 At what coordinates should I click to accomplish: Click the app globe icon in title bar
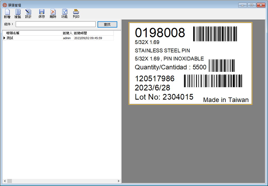(5, 5)
